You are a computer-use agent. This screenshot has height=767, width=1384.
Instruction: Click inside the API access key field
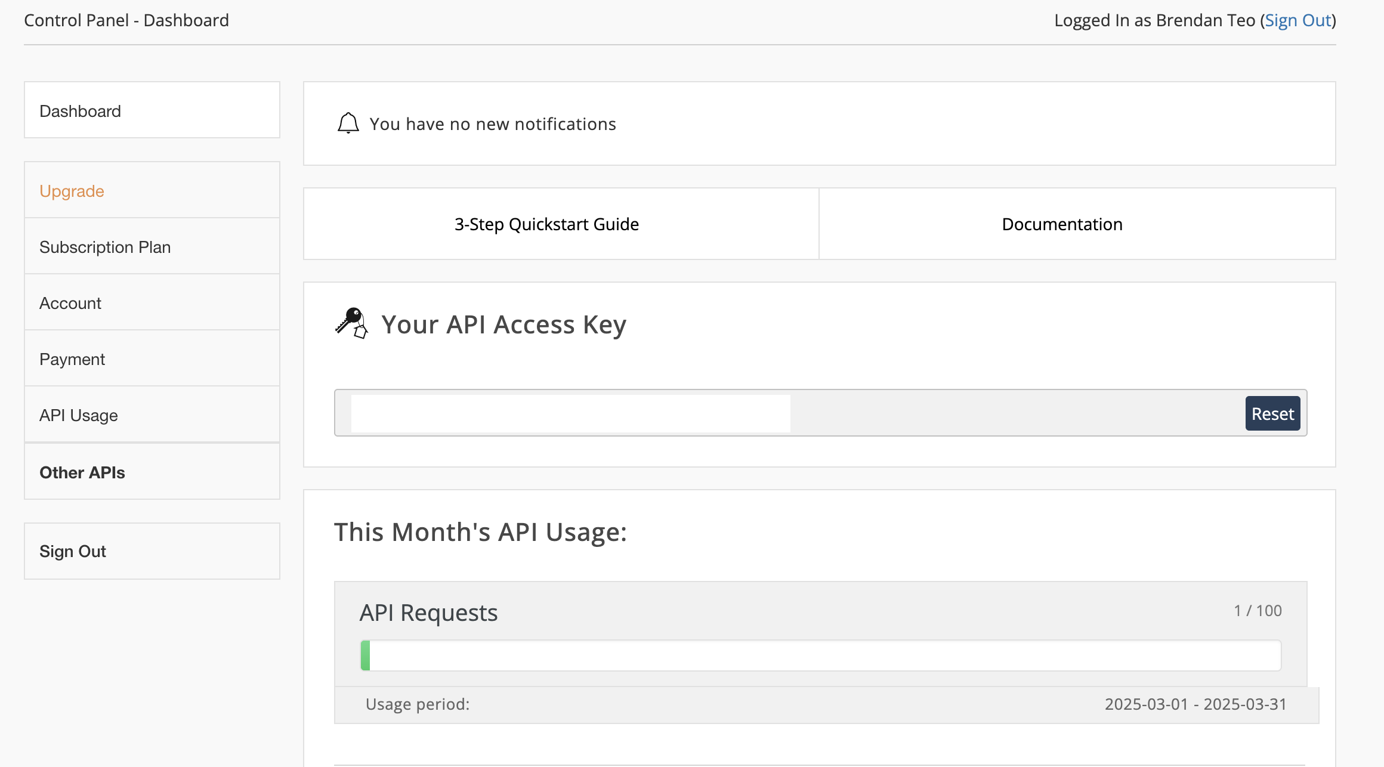1014,413
